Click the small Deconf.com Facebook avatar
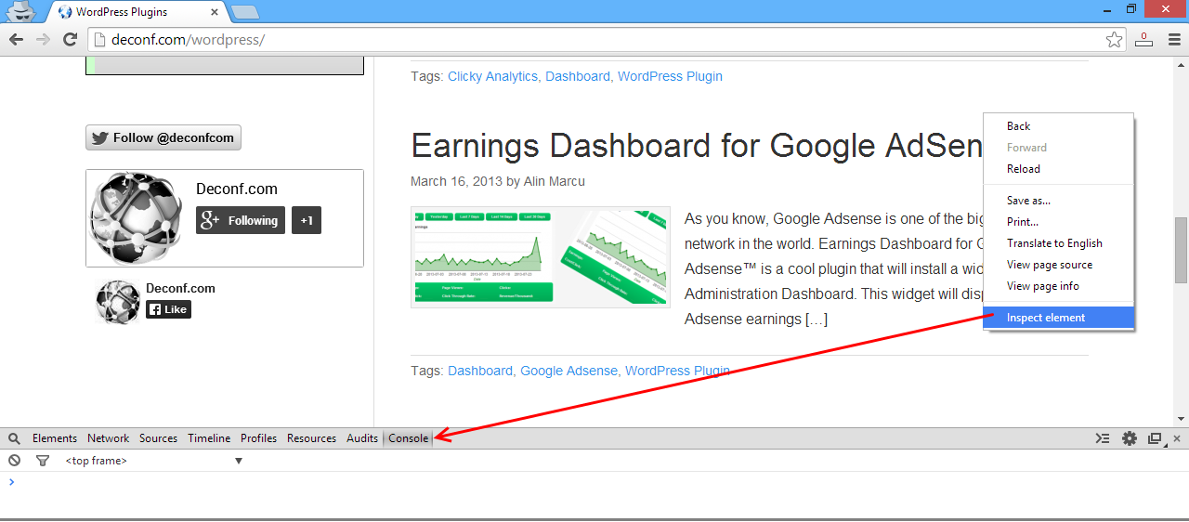 (118, 301)
